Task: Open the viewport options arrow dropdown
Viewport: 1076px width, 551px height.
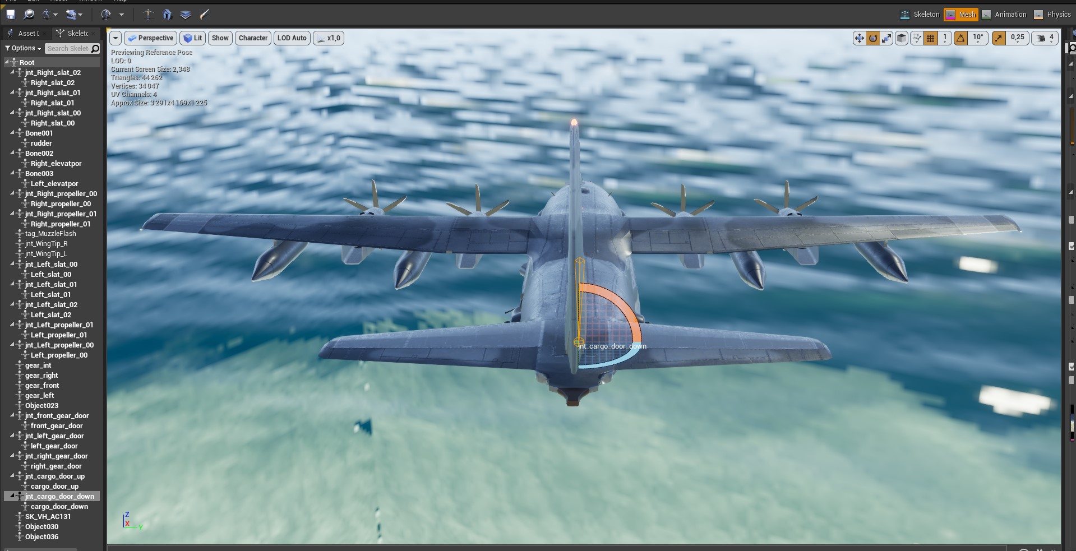Action: tap(116, 38)
